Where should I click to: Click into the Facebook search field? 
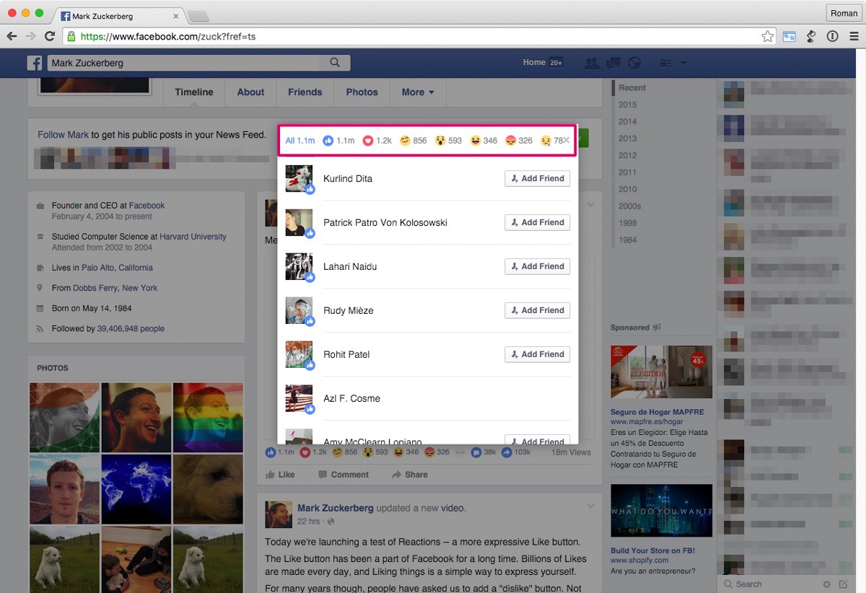[185, 63]
